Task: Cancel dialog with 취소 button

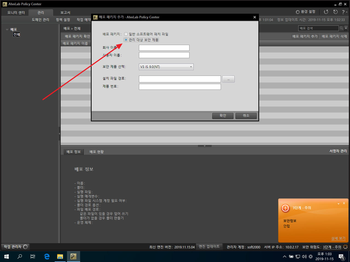Action: (246, 116)
